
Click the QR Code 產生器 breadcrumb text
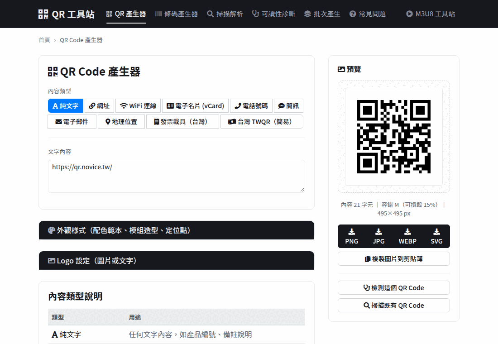(x=81, y=40)
